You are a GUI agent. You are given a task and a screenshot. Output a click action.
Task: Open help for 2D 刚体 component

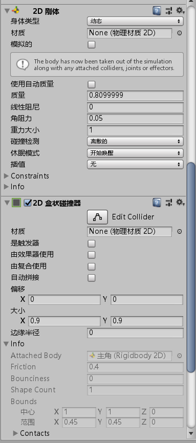click(157, 11)
